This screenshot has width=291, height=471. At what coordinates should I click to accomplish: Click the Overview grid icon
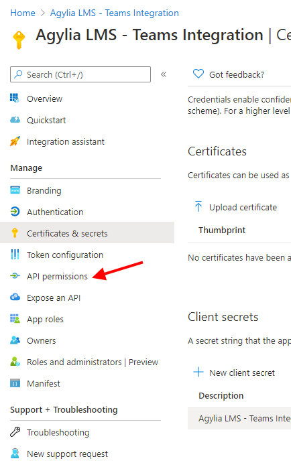[15, 98]
